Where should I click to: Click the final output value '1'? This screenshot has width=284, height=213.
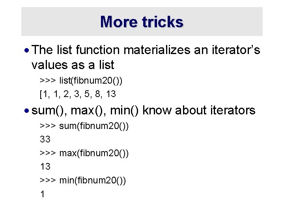click(x=42, y=194)
